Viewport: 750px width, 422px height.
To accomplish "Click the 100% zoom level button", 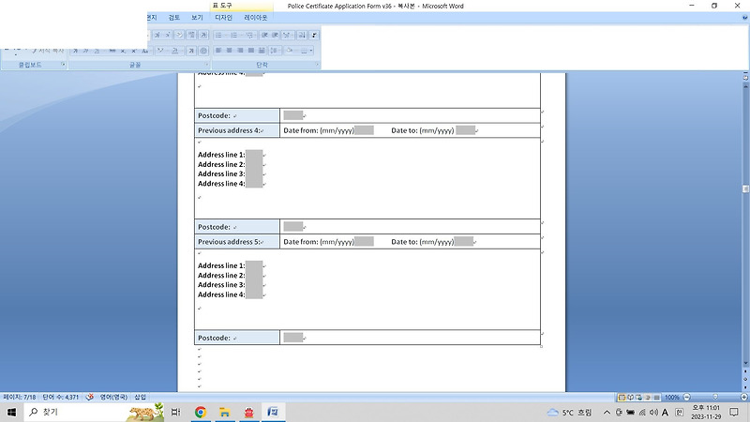I will [672, 397].
